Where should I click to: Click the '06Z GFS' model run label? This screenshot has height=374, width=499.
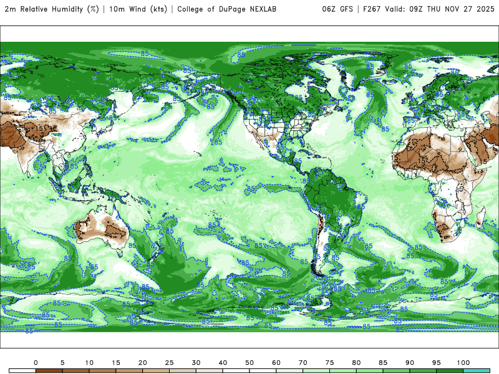pos(337,9)
